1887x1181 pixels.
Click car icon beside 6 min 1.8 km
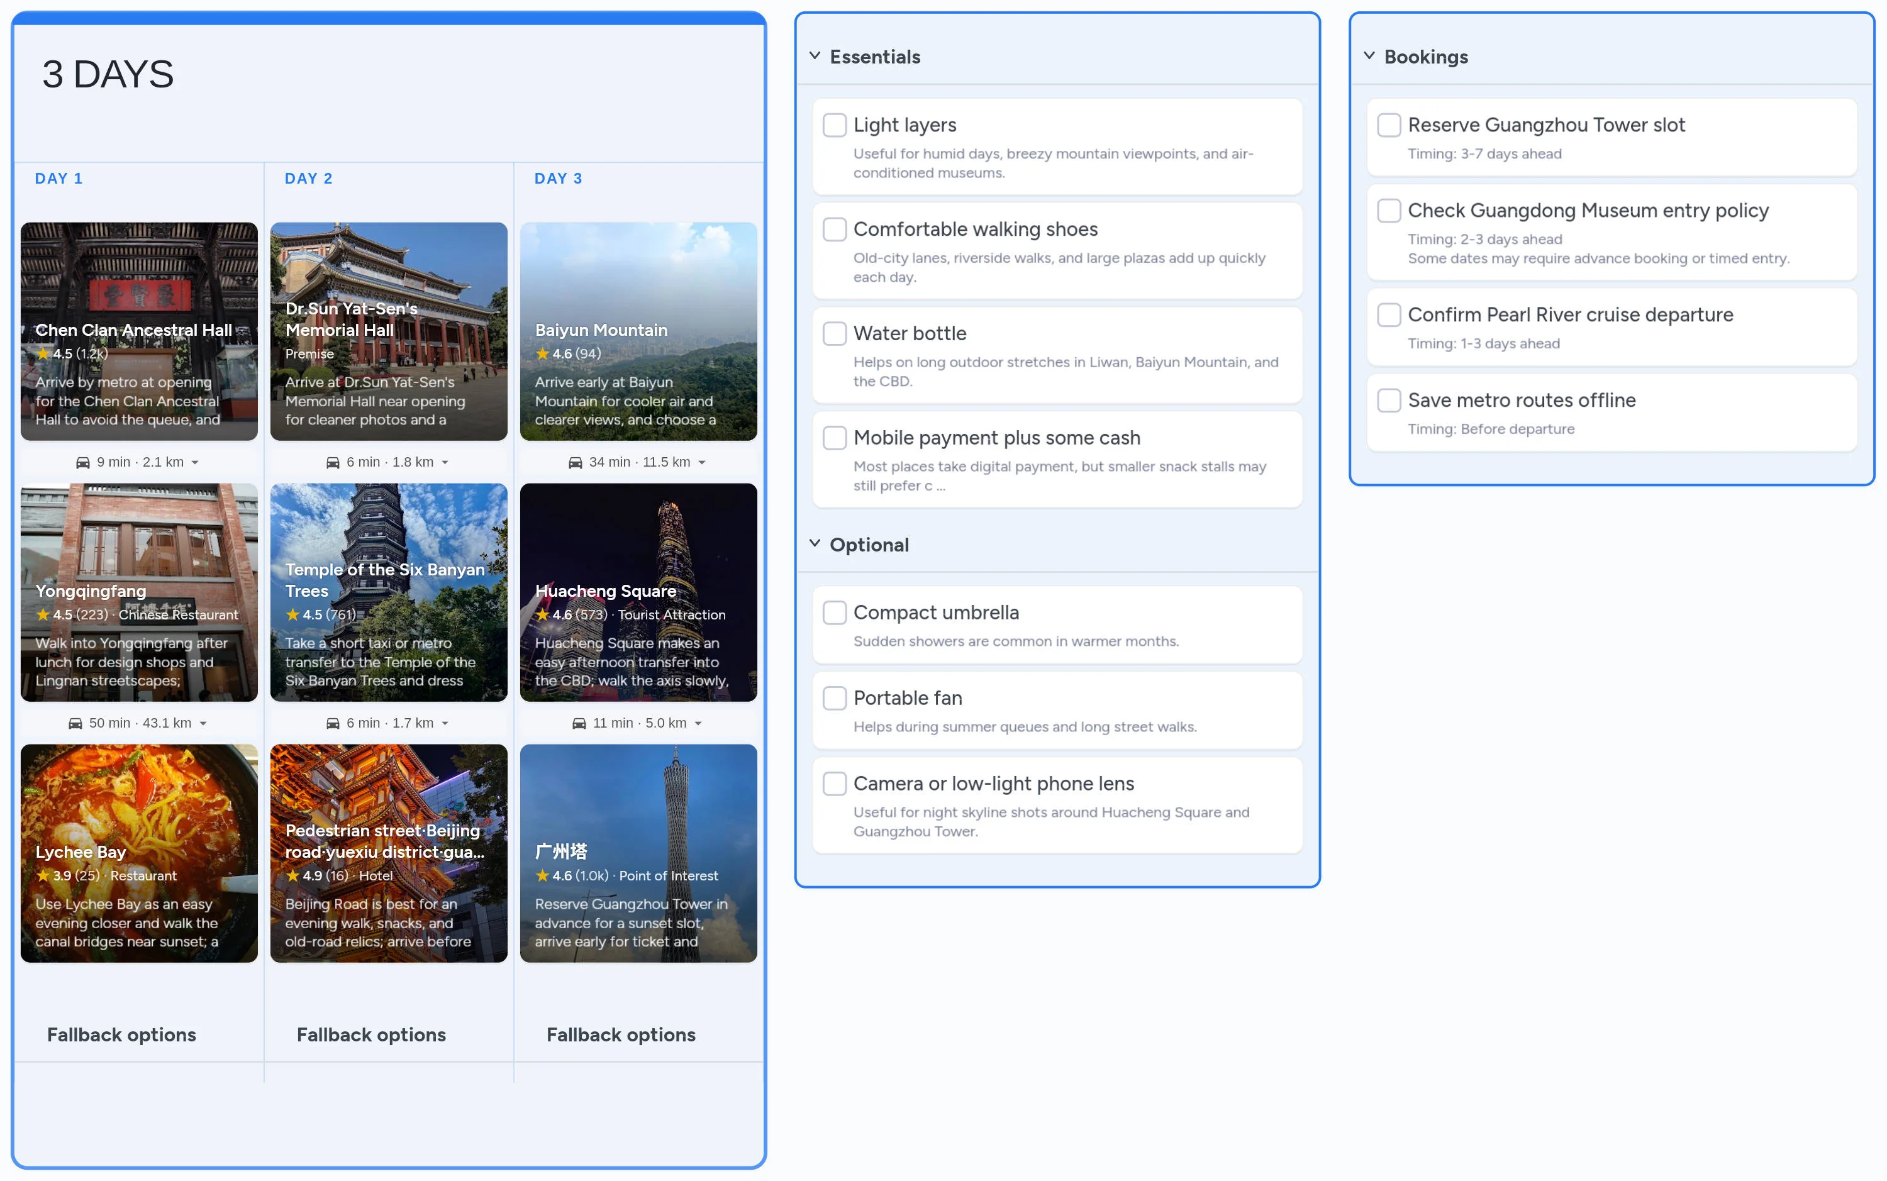tap(333, 462)
